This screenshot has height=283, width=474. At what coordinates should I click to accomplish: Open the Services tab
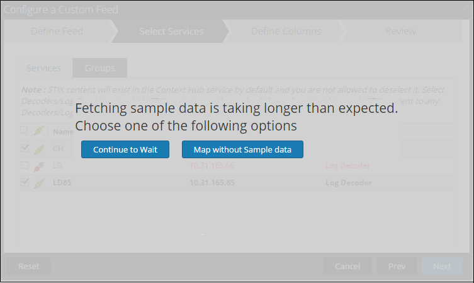[x=44, y=68]
